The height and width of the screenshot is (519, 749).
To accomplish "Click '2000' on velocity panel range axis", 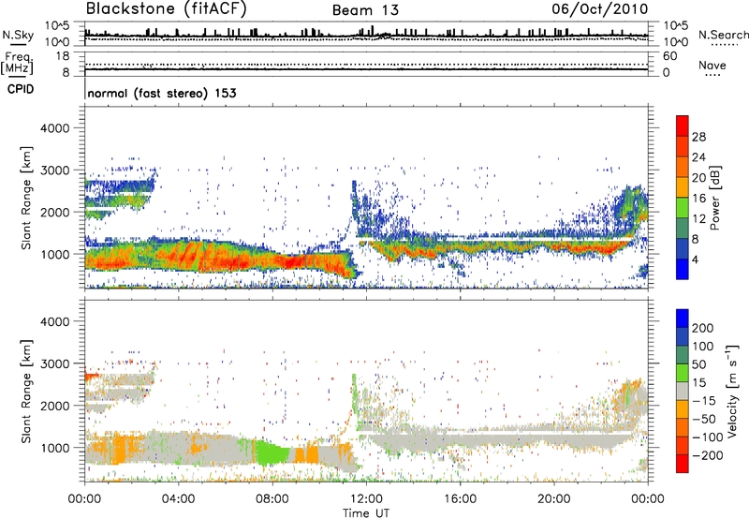I will pos(55,406).
